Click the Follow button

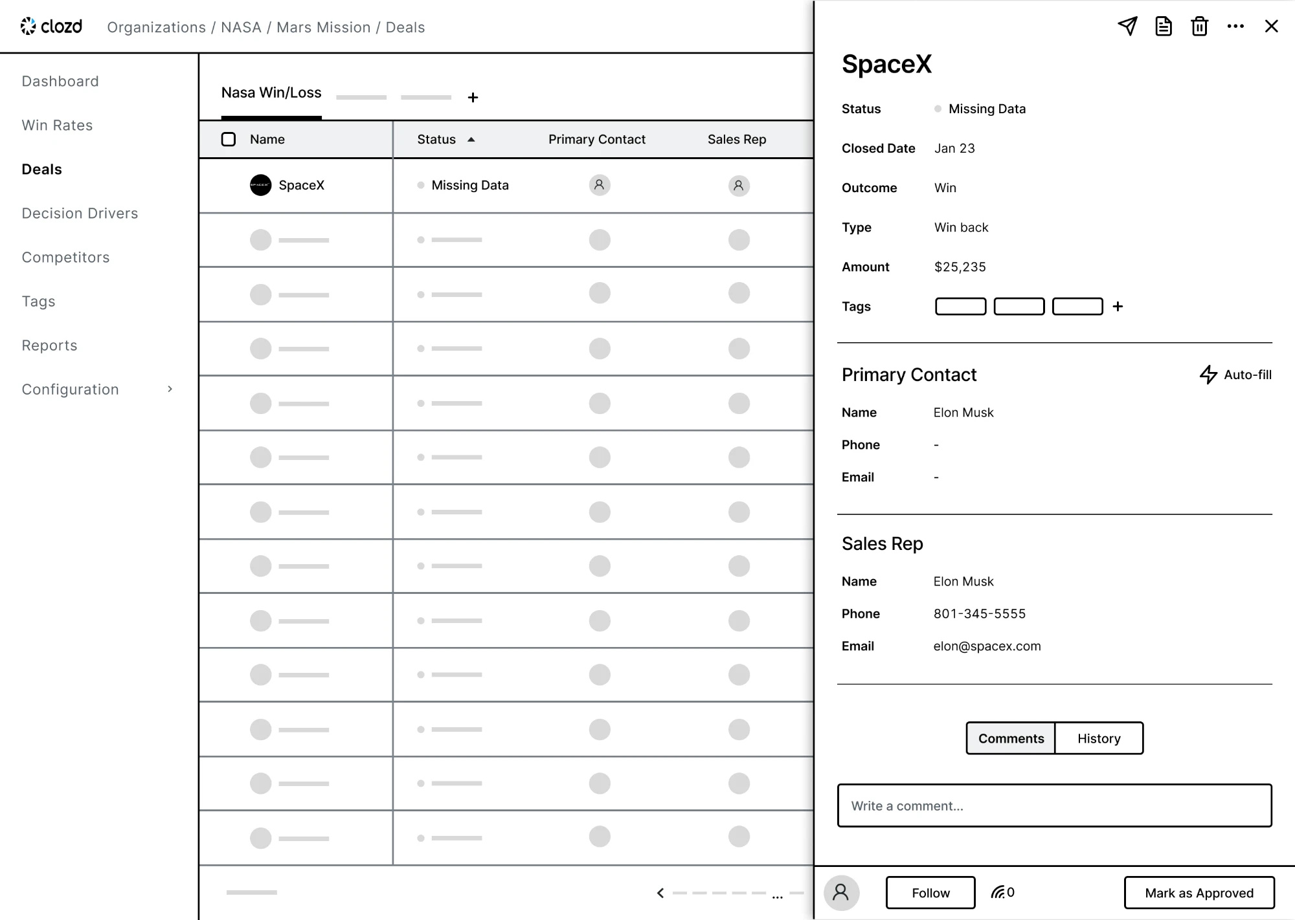pos(930,893)
